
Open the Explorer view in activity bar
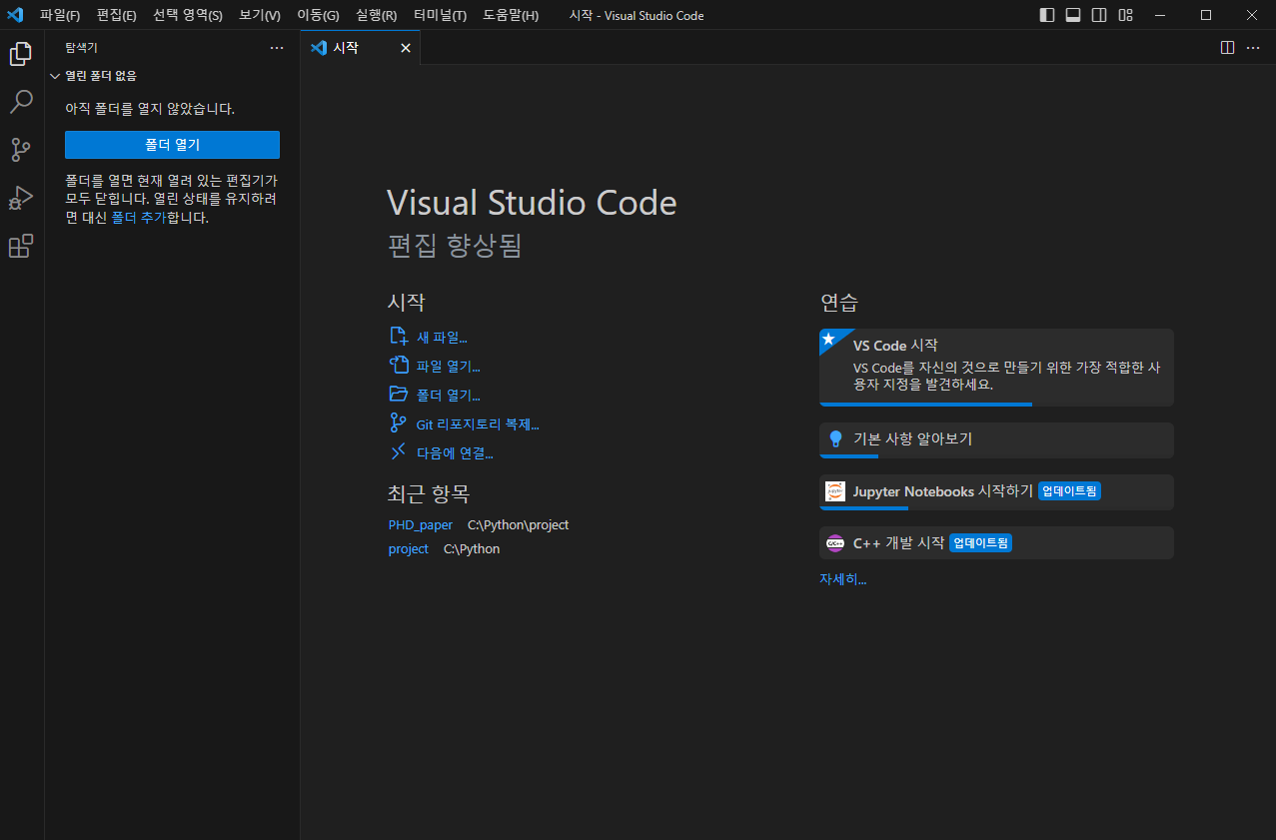click(21, 54)
